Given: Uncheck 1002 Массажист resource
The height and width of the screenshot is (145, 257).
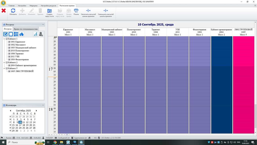Looking at the screenshot, I should click(x=9, y=45).
